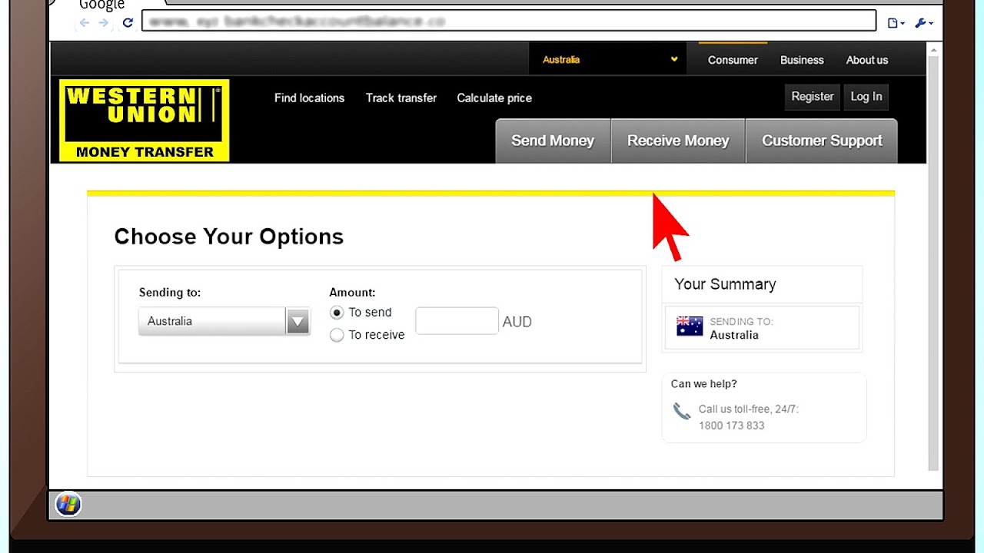This screenshot has height=553, width=984.
Task: Switch to the Consumer section
Action: pyautogui.click(x=733, y=60)
